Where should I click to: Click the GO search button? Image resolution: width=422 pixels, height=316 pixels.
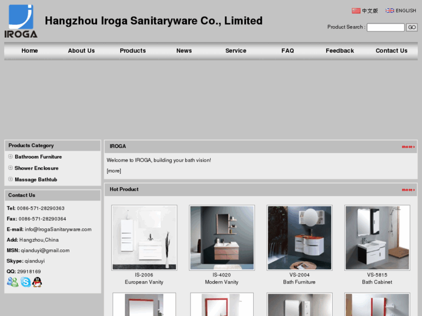412,27
